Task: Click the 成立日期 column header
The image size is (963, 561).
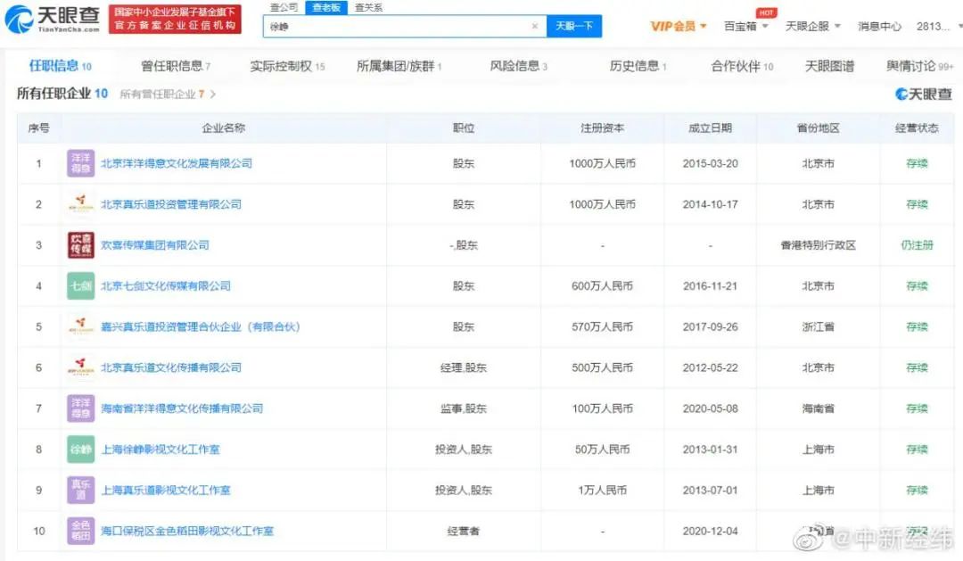Action: point(710,128)
